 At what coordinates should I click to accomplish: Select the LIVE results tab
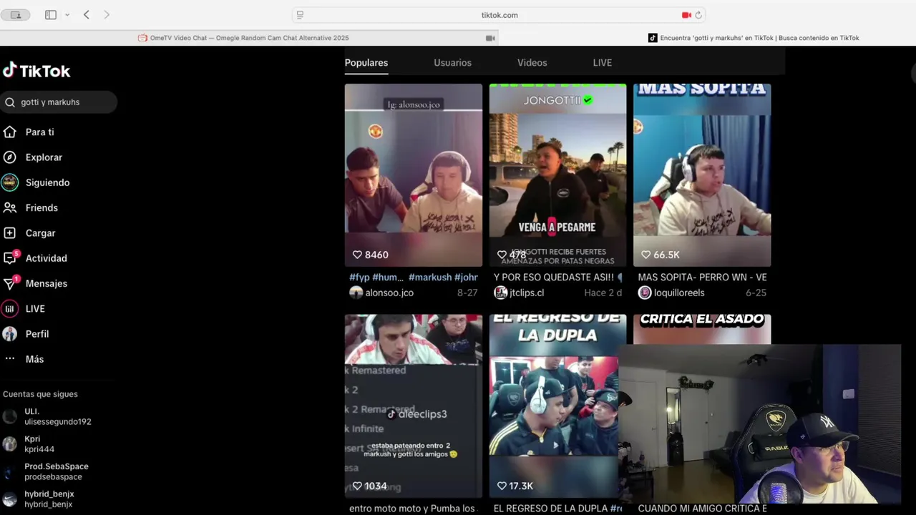coord(603,63)
